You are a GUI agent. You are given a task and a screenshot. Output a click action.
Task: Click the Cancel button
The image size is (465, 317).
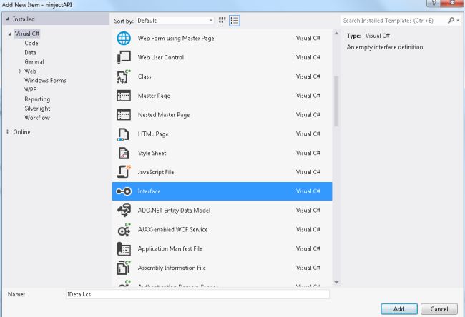click(x=439, y=308)
